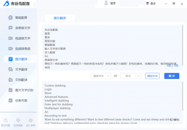This screenshot has width=187, height=130.
Task: Open the 录音转文字 menu label
Action: pos(23,28)
